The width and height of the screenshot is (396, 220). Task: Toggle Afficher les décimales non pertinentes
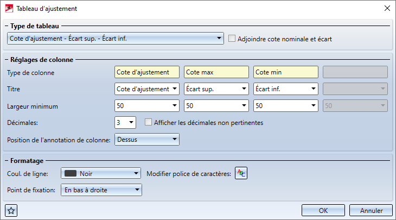[149, 123]
